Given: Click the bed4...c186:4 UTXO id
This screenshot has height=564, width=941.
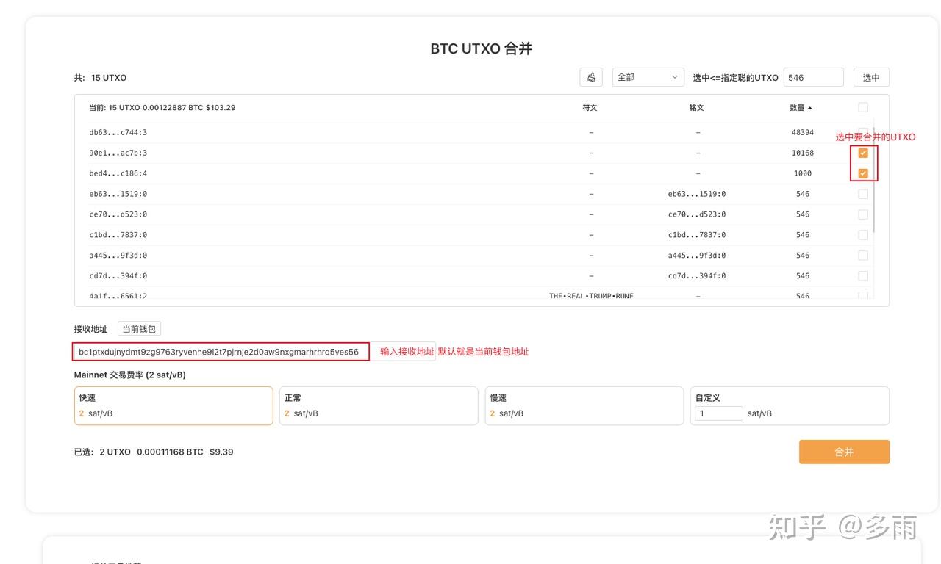Looking at the screenshot, I should pos(118,173).
